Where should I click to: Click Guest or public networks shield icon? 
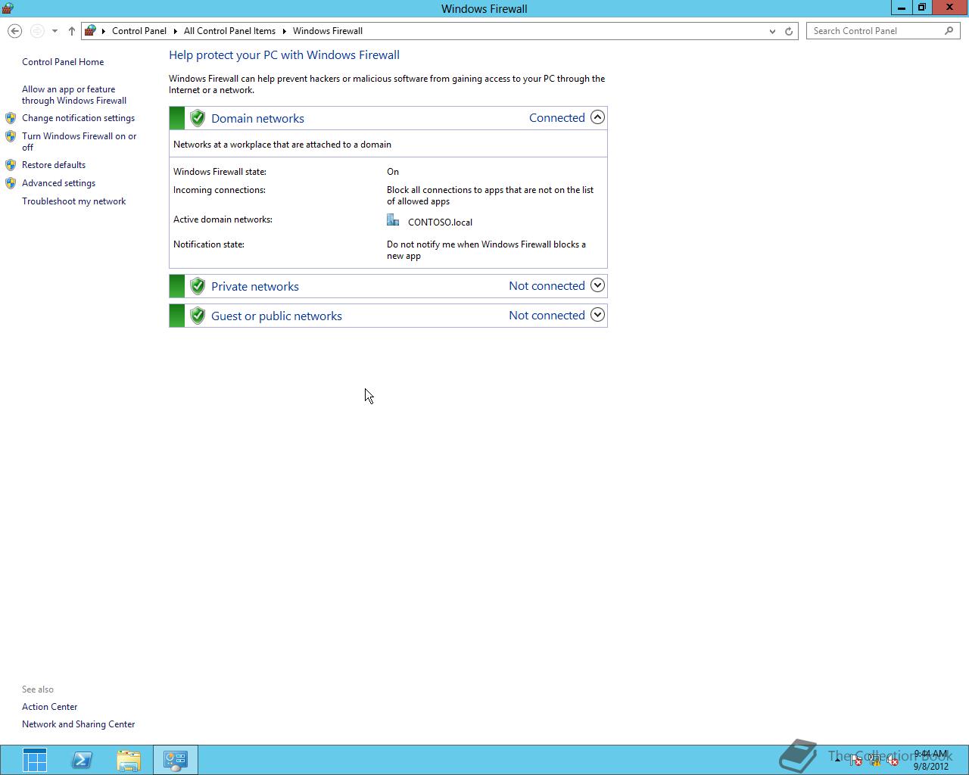pos(198,316)
